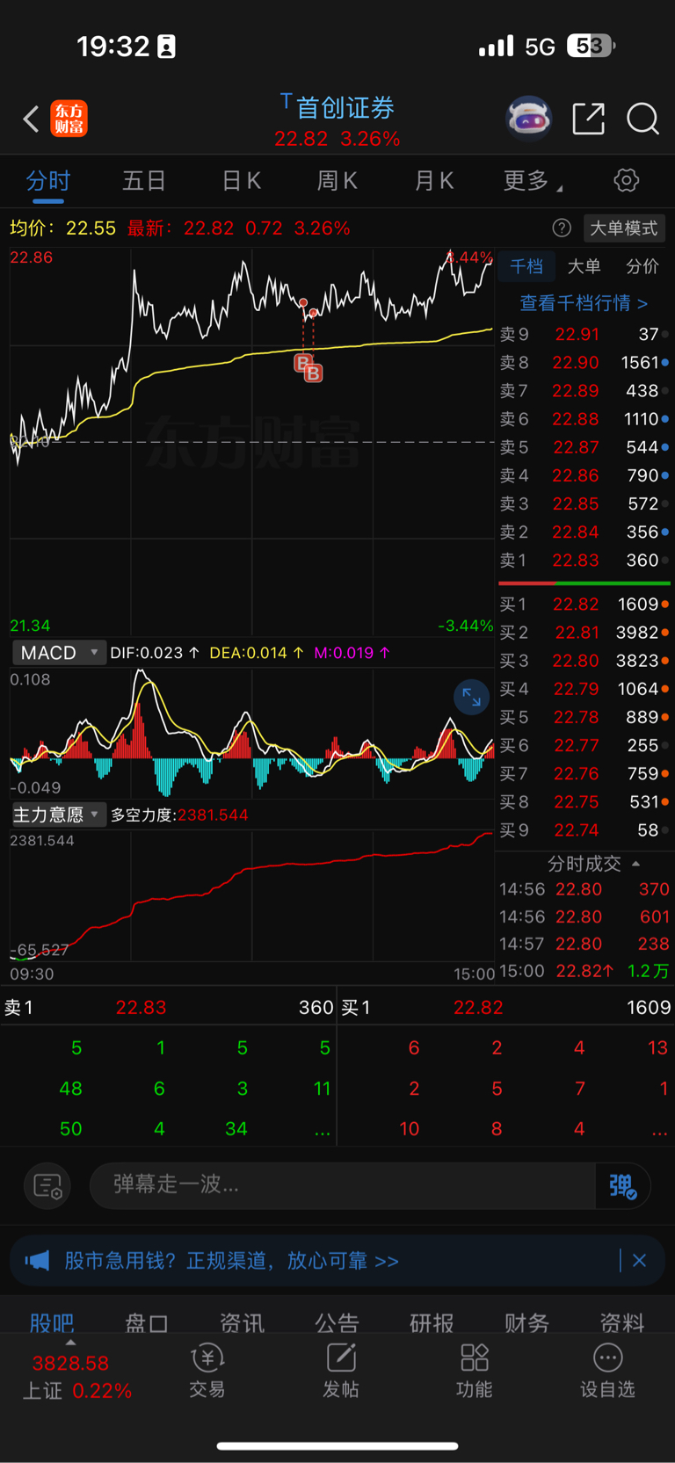Tap the megaphone announcement icon

[x=37, y=1261]
